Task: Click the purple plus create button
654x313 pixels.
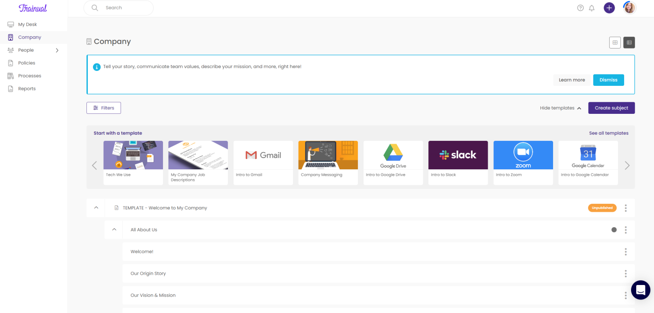Action: tap(609, 8)
